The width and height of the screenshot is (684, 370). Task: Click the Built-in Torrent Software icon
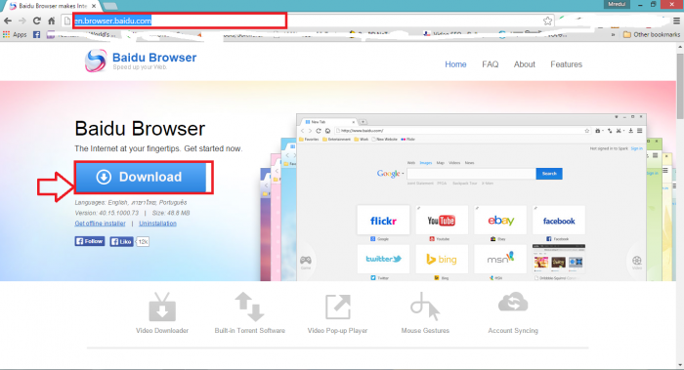point(249,307)
